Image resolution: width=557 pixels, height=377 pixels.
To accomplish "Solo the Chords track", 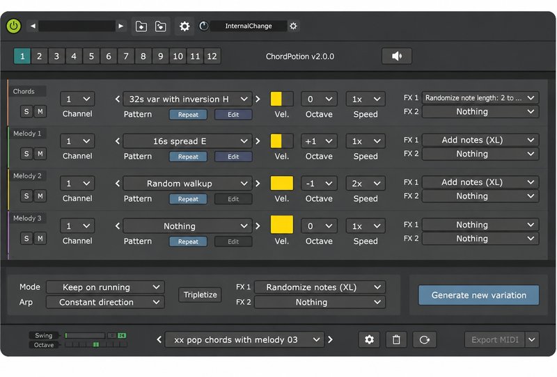I will [x=26, y=111].
